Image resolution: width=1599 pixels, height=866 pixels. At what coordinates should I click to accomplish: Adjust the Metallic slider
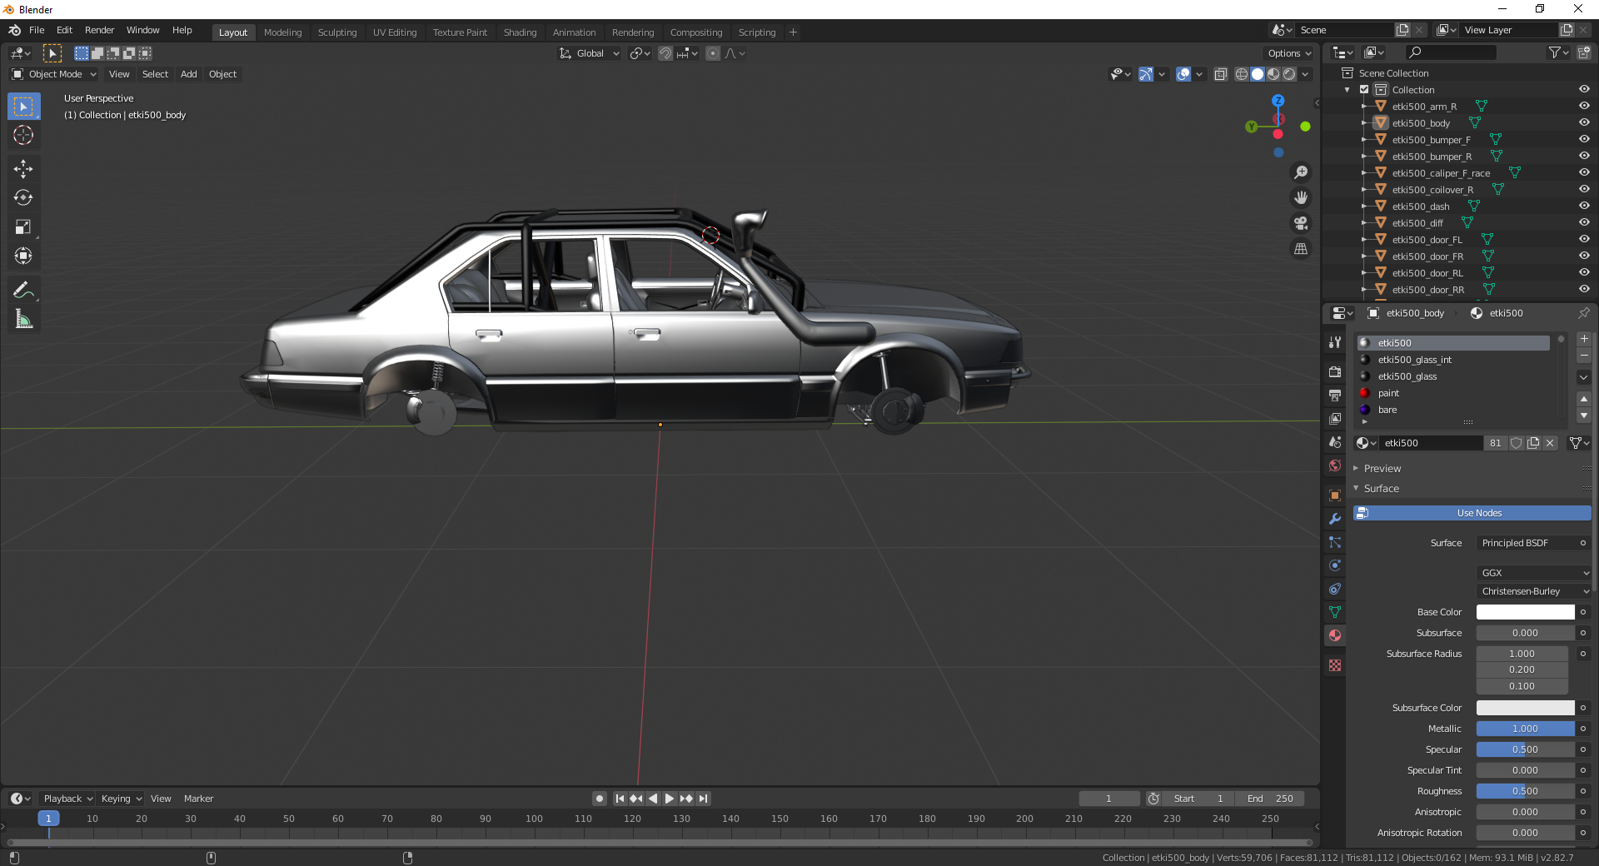pyautogui.click(x=1525, y=729)
